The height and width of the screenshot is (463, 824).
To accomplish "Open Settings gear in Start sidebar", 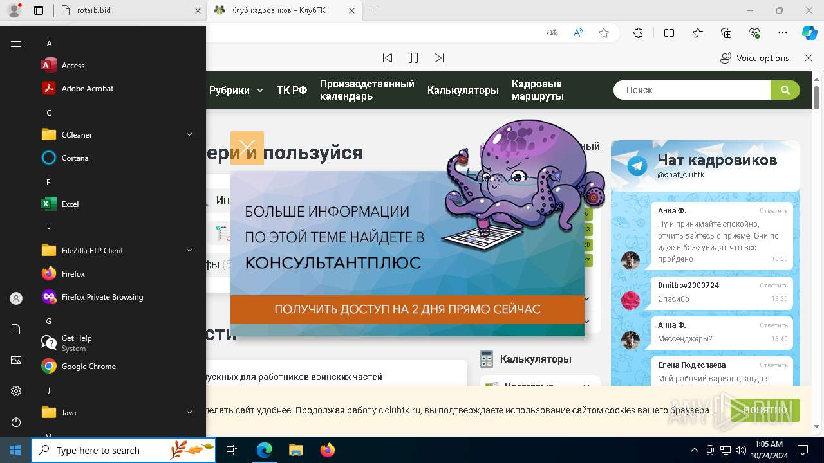I will (x=16, y=391).
